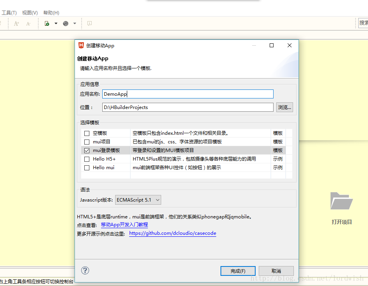This screenshot has height=286, width=368.
Task: Open the run icon's dropdown arrow
Action: tap(56, 23)
